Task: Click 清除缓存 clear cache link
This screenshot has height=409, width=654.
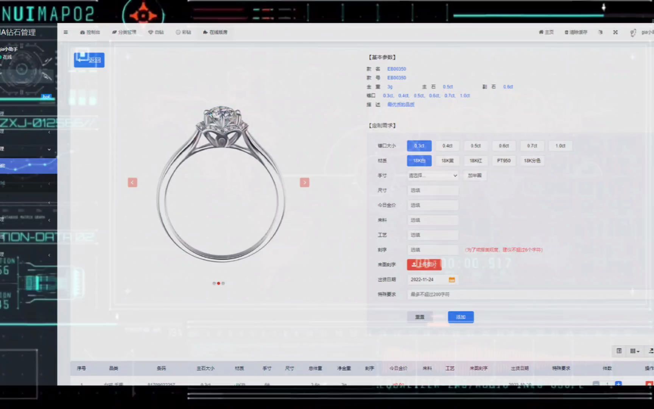Action: coord(576,32)
